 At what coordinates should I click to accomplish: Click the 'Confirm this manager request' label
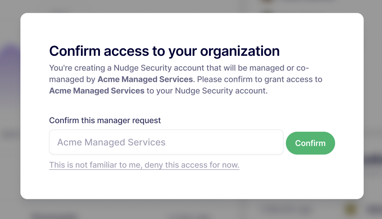point(105,120)
